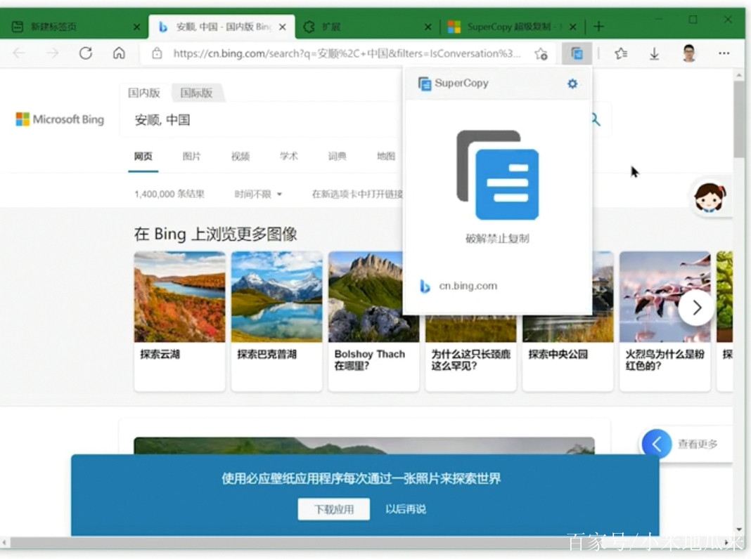Click the blue circular left arrow button
This screenshot has width=751, height=559.
657,445
